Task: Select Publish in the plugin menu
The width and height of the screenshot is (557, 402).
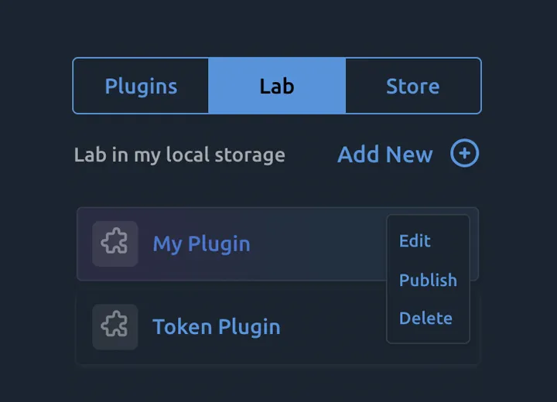Action: click(428, 280)
